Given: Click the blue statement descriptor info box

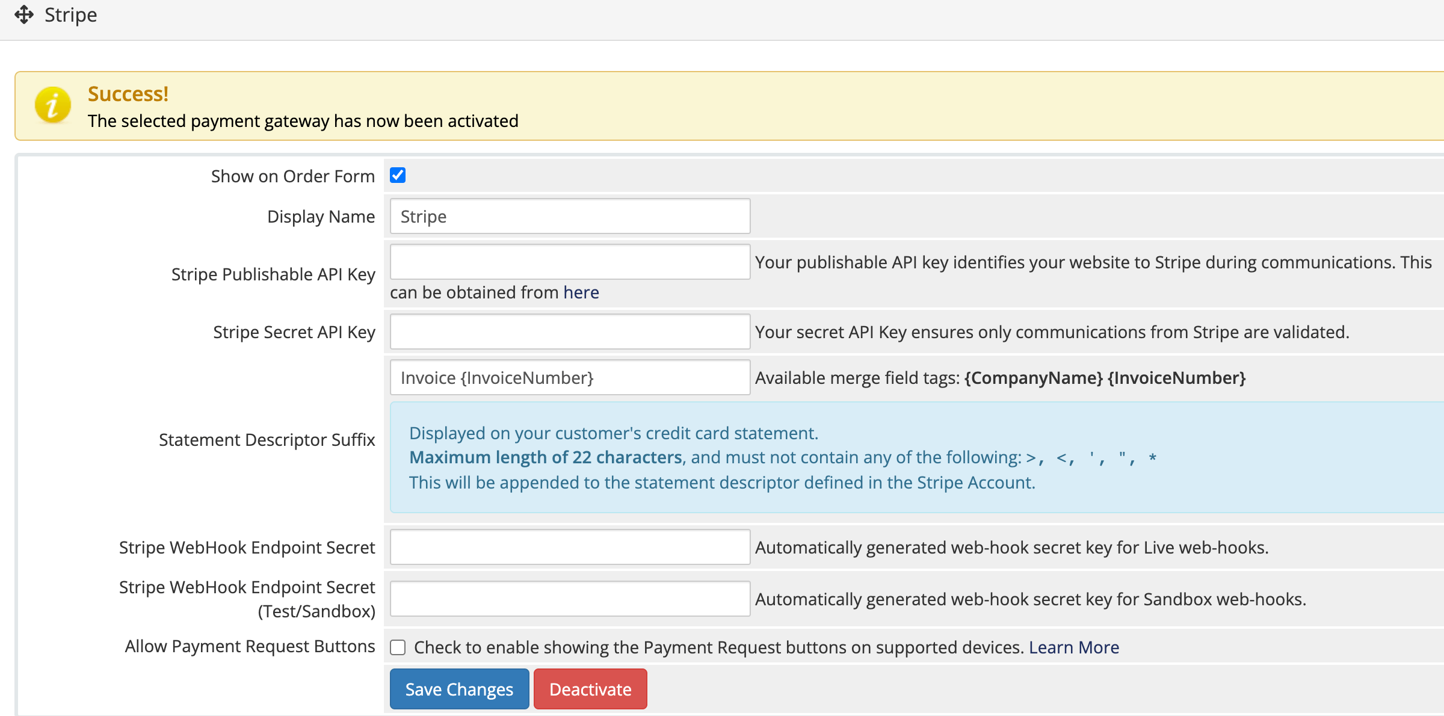Looking at the screenshot, I should tap(917, 457).
